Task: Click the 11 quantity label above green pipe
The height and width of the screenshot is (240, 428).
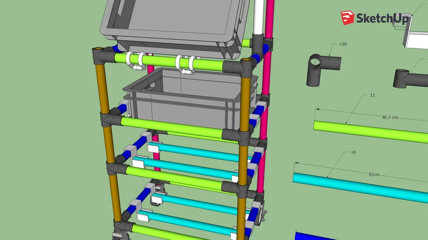Action: point(372,95)
